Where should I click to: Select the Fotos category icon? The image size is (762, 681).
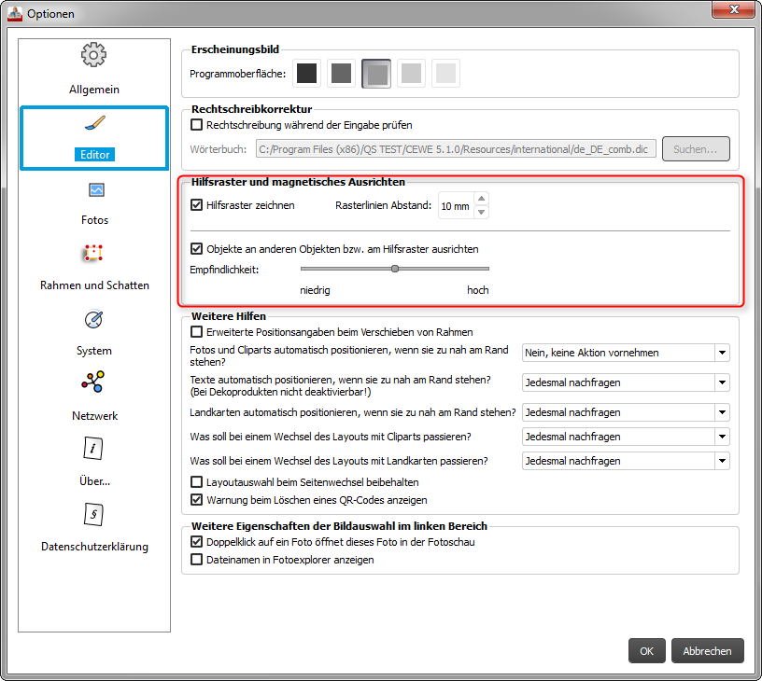tap(94, 190)
